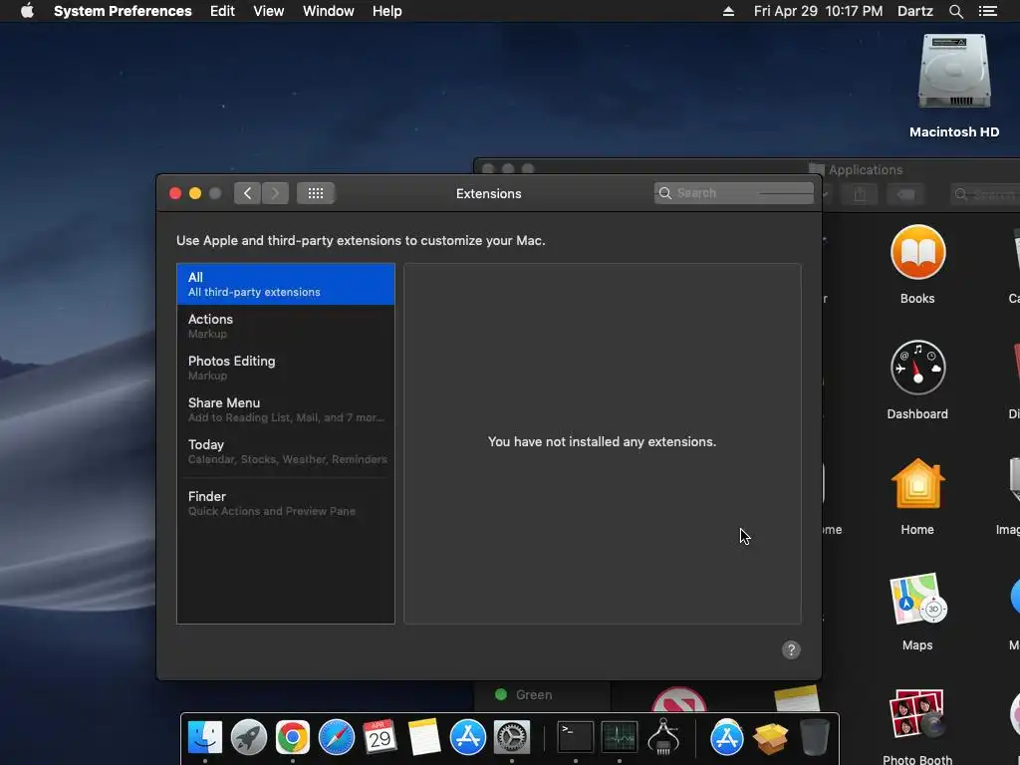Open the App Store icon beside the package

point(726,737)
